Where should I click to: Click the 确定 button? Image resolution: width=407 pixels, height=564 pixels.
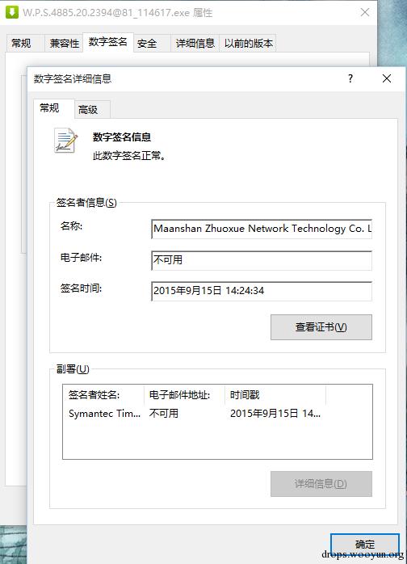[364, 545]
